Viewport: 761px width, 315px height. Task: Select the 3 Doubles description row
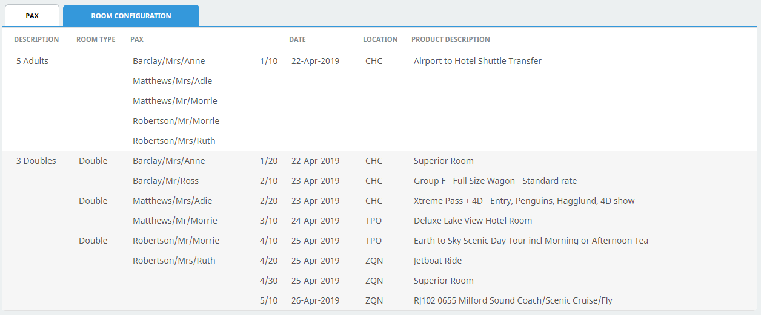pyautogui.click(x=36, y=161)
